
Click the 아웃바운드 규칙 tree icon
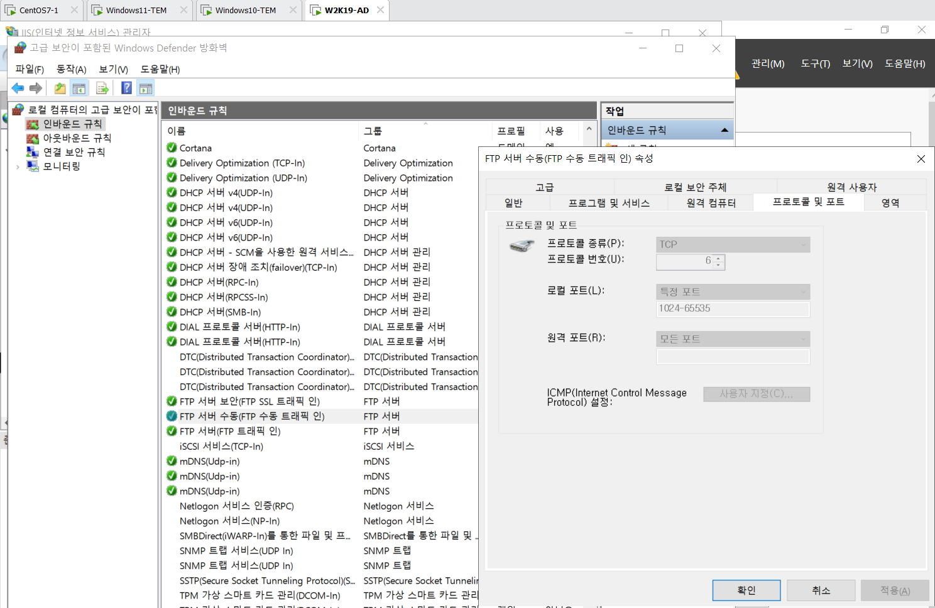tap(33, 138)
